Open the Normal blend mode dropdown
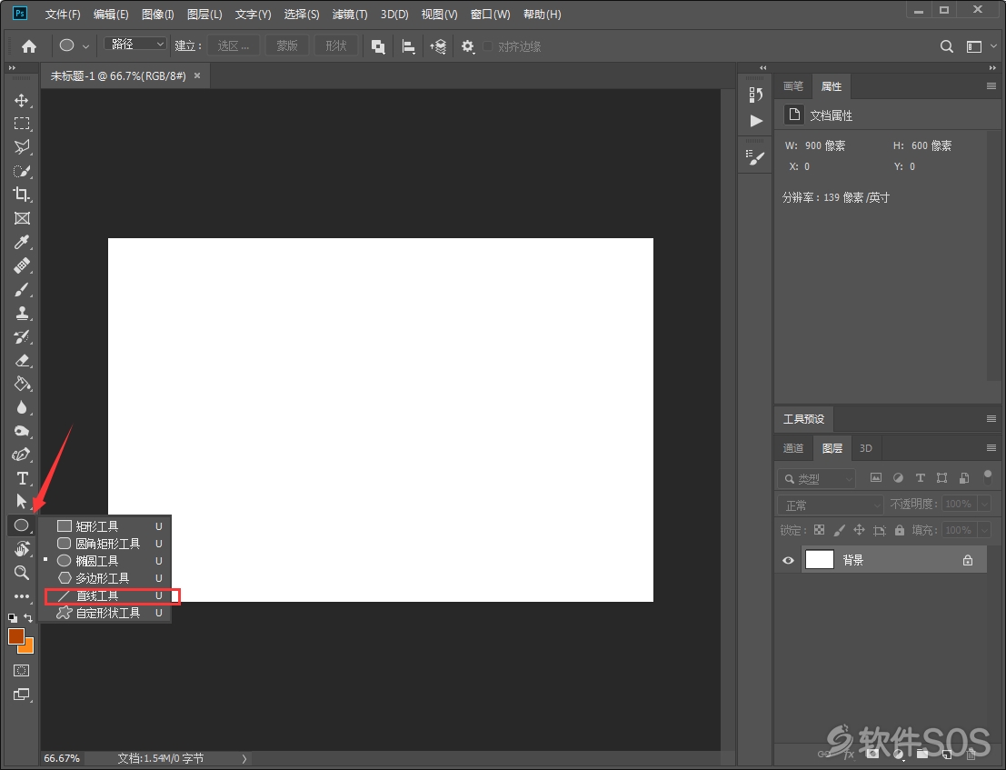This screenshot has width=1006, height=770. click(x=831, y=505)
